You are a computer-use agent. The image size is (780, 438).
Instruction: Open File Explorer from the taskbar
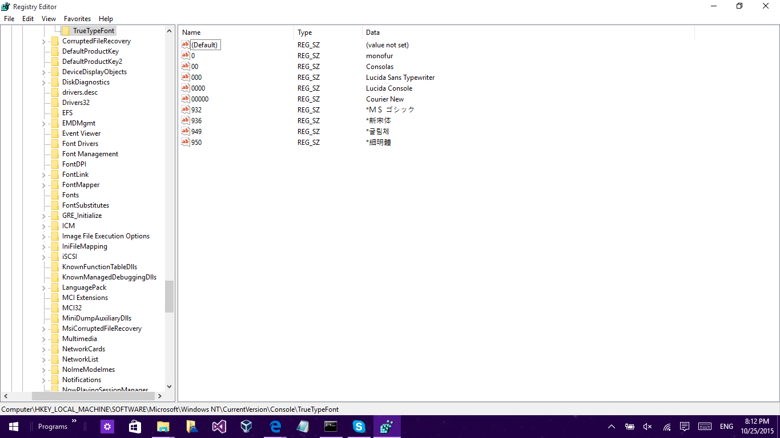(x=163, y=427)
